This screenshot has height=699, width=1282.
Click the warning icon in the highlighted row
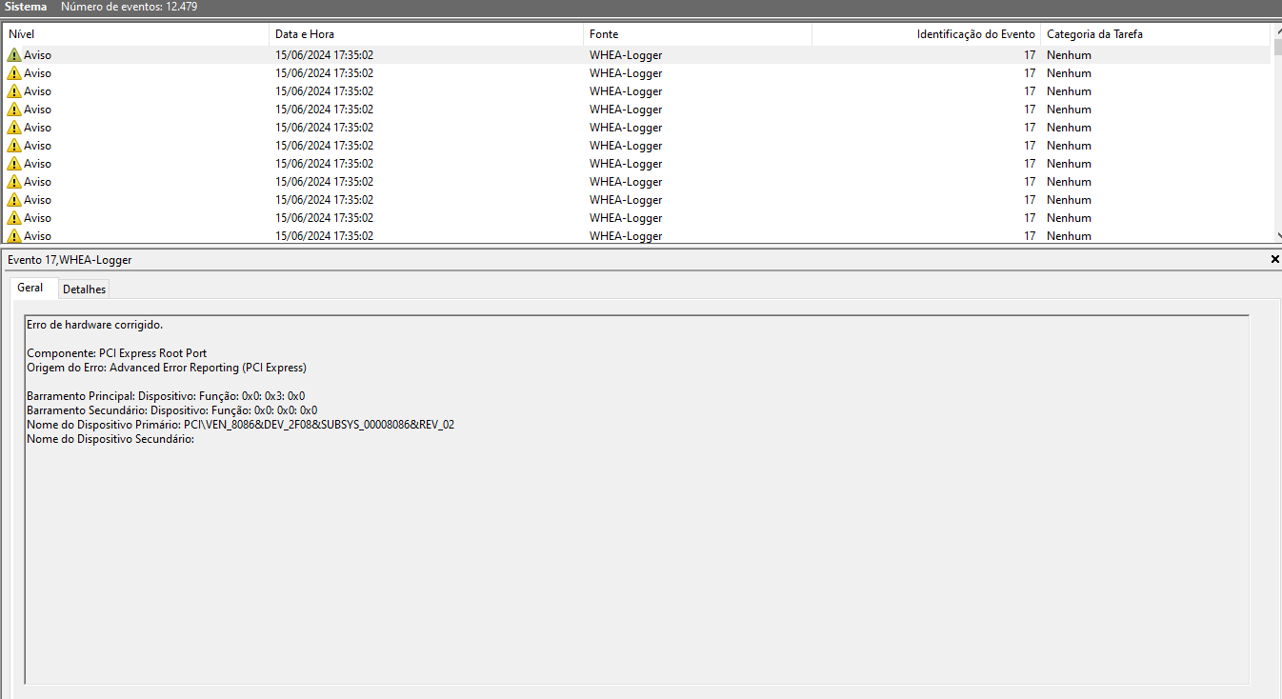pyautogui.click(x=13, y=55)
